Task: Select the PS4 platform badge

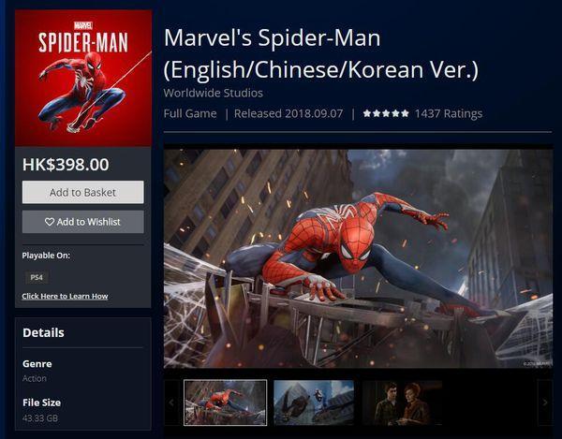Action: pos(37,277)
